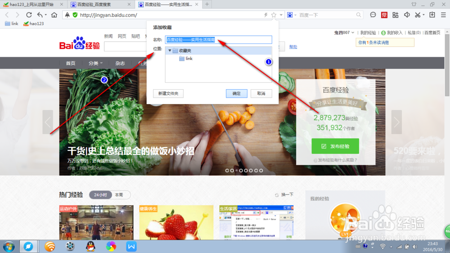Click the 新闻 navigation link

[108, 36]
